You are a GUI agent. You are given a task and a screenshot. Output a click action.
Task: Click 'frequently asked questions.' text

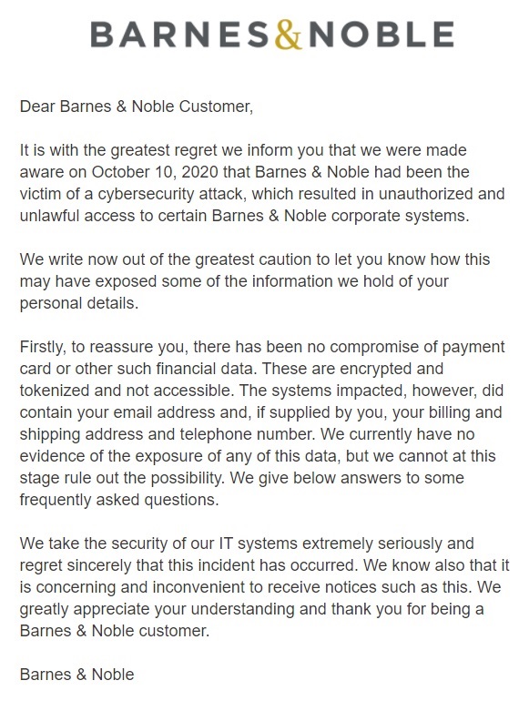[x=119, y=500]
